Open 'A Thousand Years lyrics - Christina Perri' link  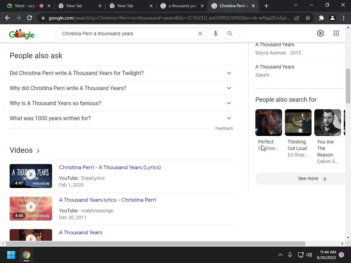(107, 200)
